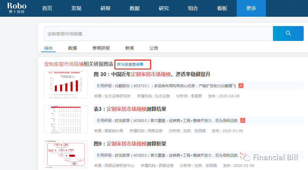The image size is (308, 170).
Task: Open 欧派家居 cited report under 表3
Action: click(167, 121)
